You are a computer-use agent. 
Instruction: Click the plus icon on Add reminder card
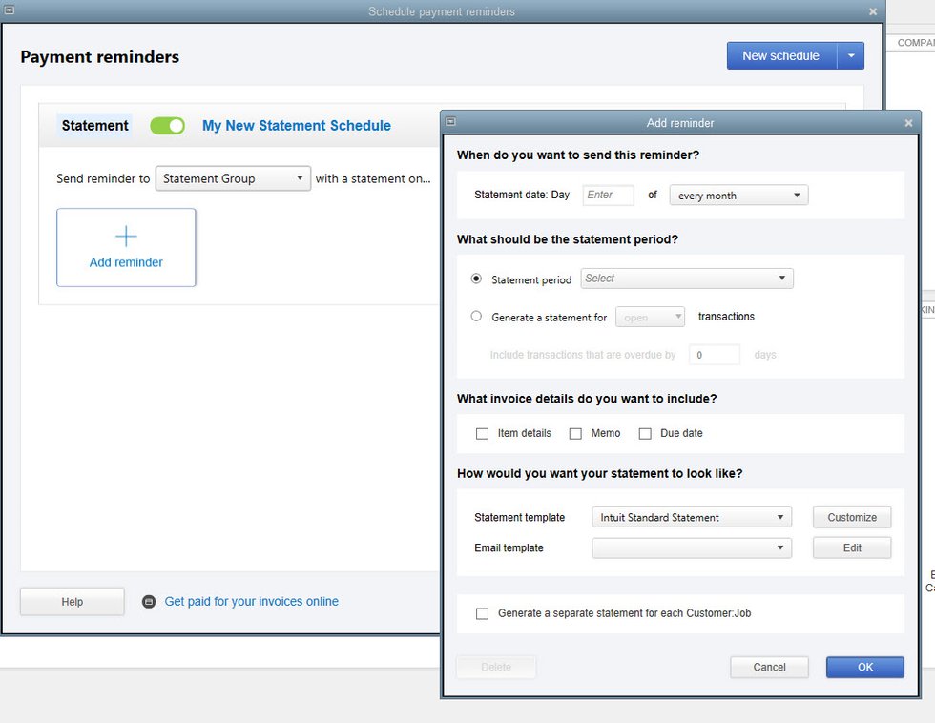126,237
